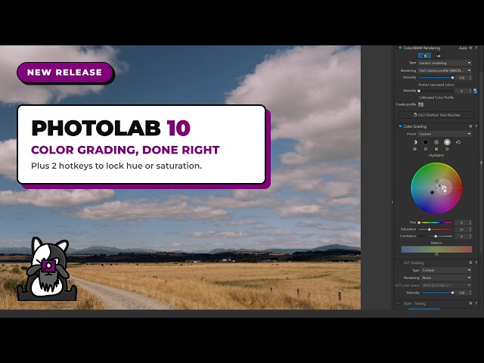Click the gray color swatch under Global icon

[x=414, y=149]
